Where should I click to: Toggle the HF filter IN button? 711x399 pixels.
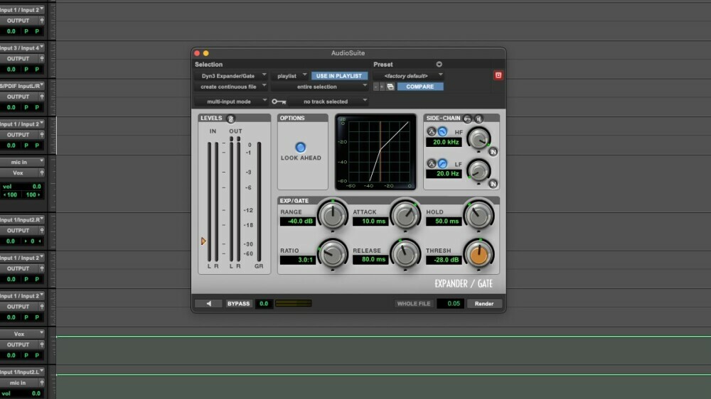tap(493, 152)
